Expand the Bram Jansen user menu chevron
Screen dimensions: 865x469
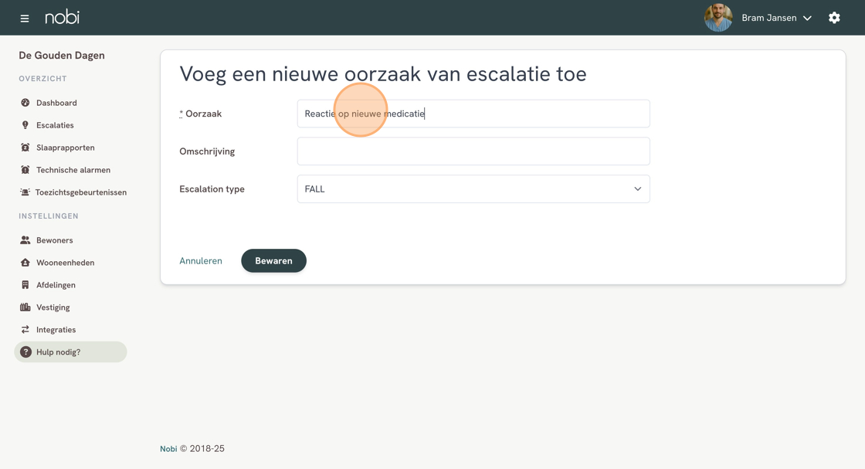coord(807,19)
